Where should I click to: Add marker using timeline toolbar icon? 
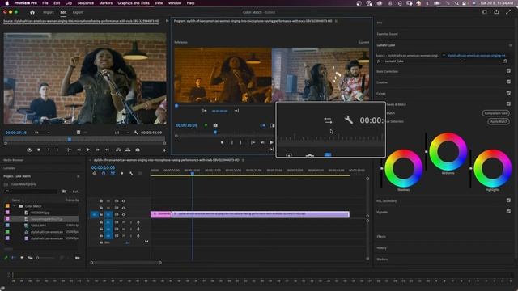point(122,173)
